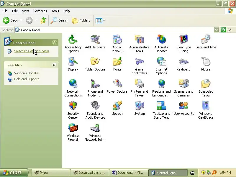Go up one folder level
This screenshot has width=236, height=177.
point(43,20)
